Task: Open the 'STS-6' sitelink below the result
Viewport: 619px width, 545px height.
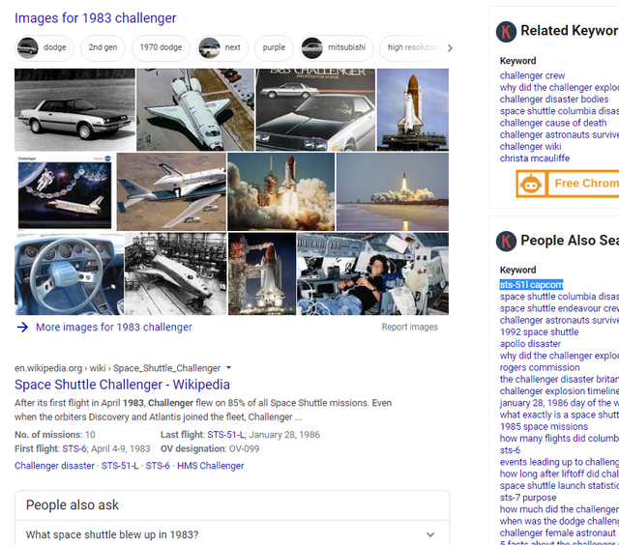Action: [158, 466]
